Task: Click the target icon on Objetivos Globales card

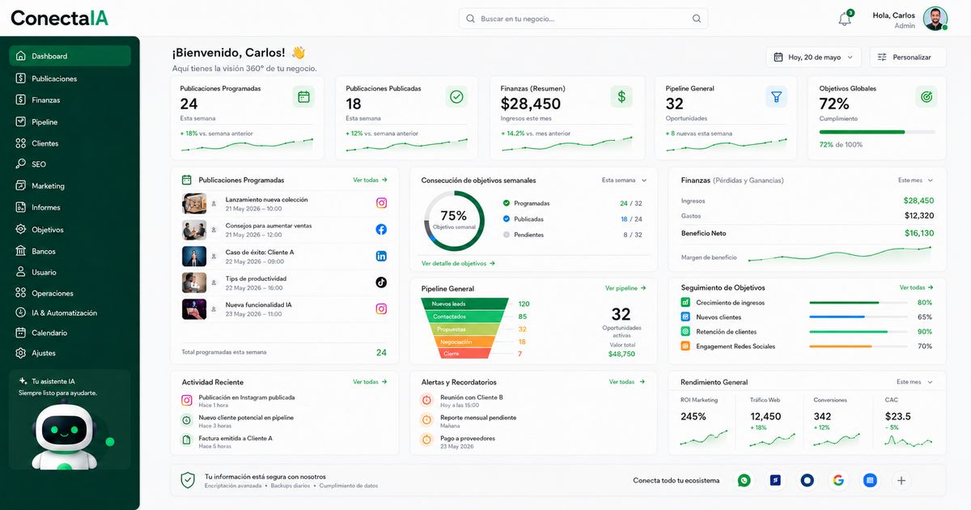Action: click(x=926, y=97)
